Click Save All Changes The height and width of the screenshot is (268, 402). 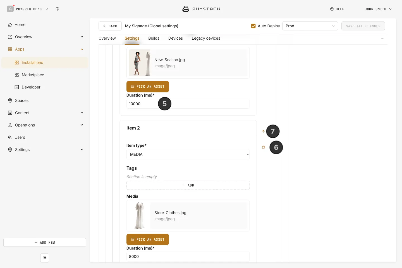click(363, 26)
